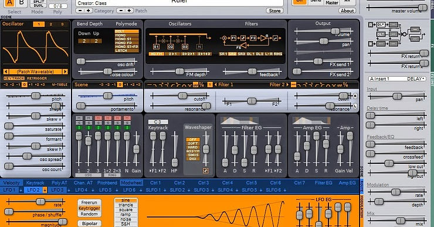Expand the LFO 2 arrow menu
This screenshot has height=227, width=434.
(45, 190)
